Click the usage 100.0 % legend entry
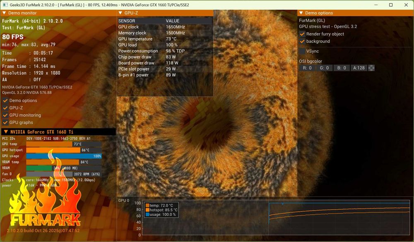 (x=161, y=215)
